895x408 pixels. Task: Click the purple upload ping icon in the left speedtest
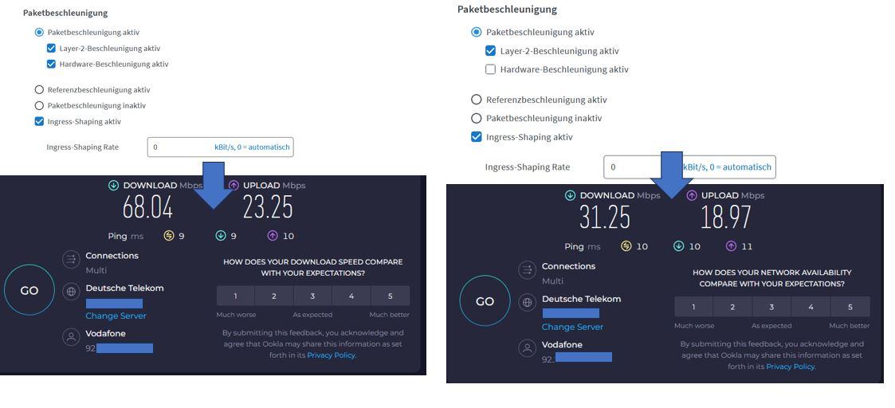[x=273, y=236]
